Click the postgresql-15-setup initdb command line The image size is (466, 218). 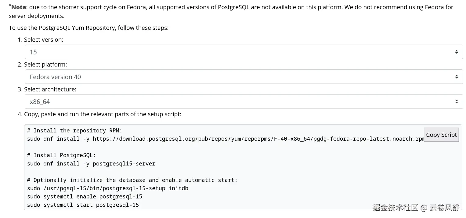tap(107, 188)
